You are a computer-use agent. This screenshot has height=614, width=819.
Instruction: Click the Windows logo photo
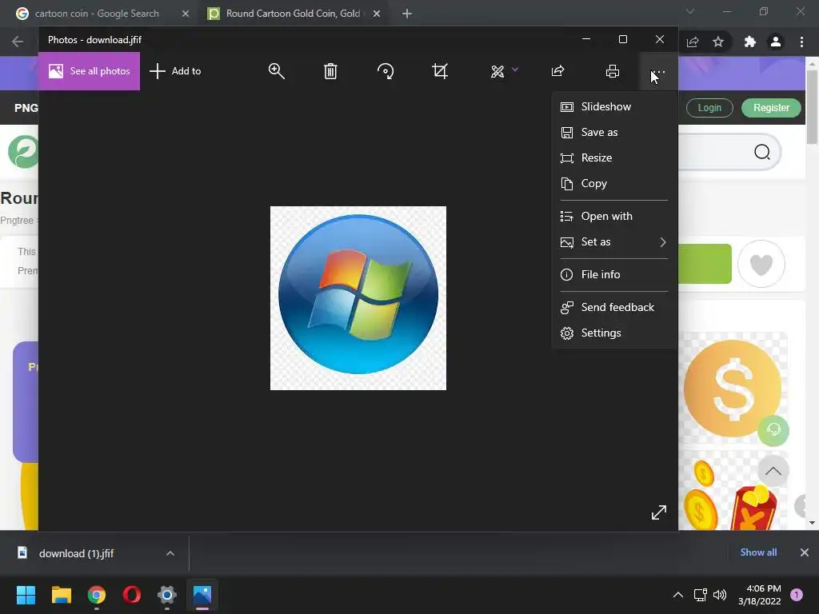[x=358, y=297]
